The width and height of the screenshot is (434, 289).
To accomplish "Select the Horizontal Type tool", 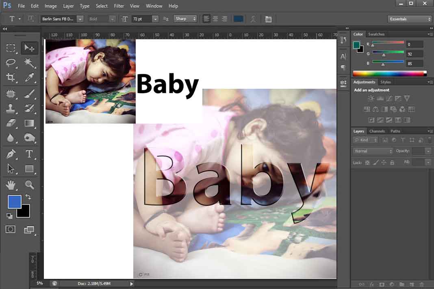I will [29, 154].
